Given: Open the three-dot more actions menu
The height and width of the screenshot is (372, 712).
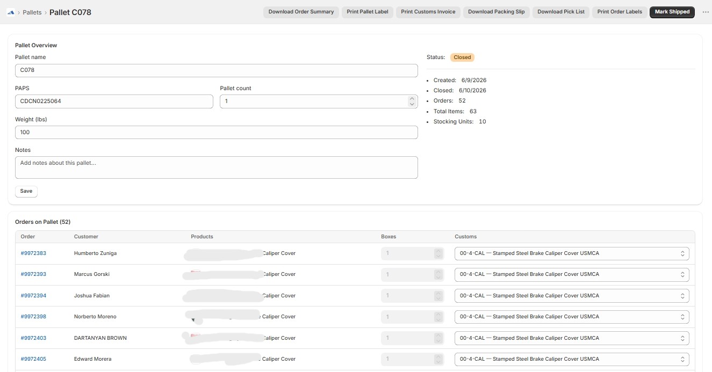Looking at the screenshot, I should pos(706,12).
